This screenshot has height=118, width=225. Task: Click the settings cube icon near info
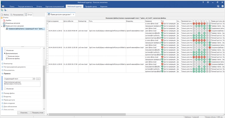[x=218, y=6]
